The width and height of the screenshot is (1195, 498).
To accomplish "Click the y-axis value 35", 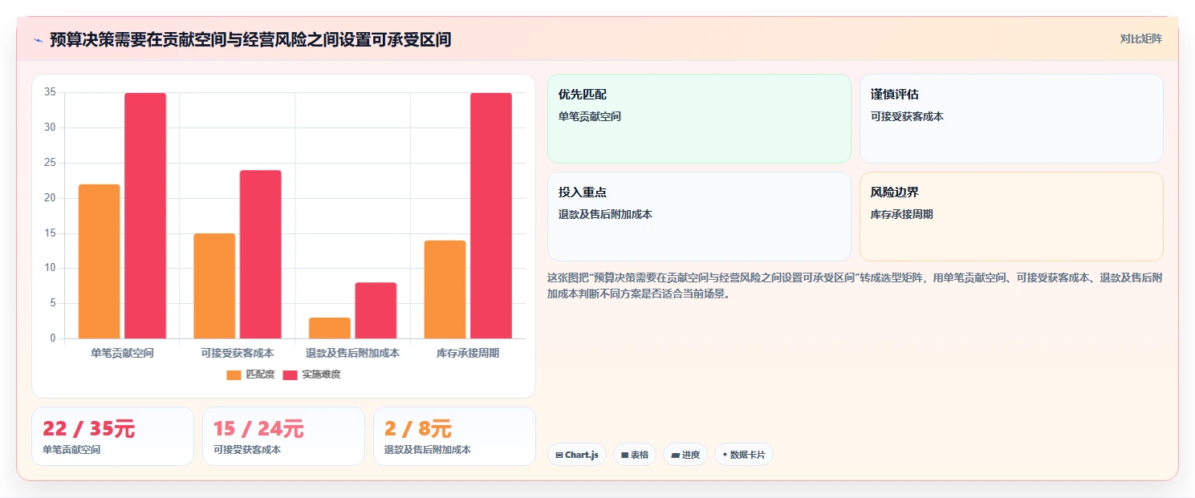I will [x=50, y=92].
